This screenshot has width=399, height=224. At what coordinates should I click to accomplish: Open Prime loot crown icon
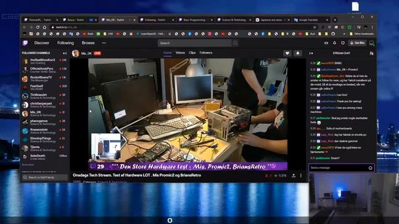(326, 43)
